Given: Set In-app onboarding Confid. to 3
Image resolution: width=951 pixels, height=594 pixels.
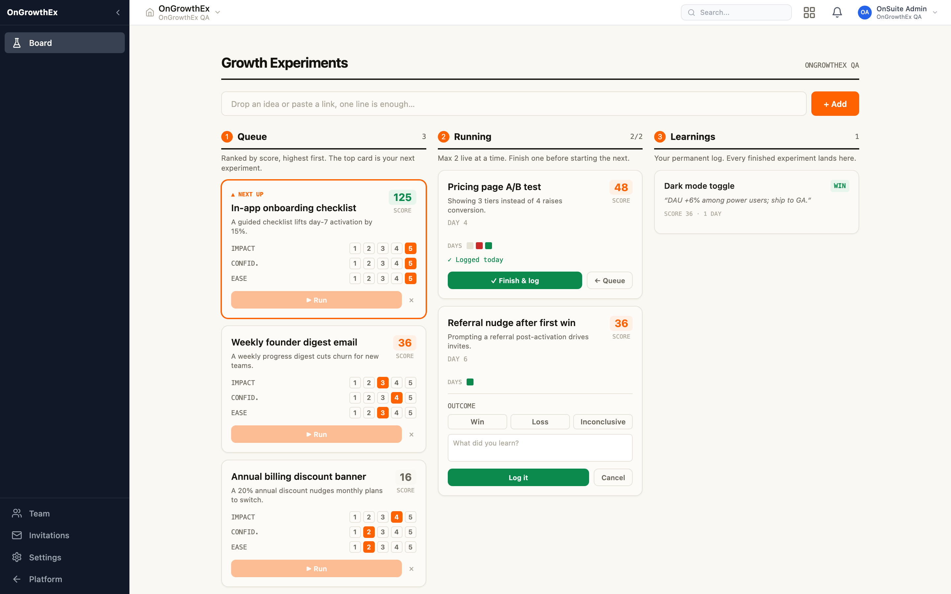Looking at the screenshot, I should pyautogui.click(x=383, y=264).
